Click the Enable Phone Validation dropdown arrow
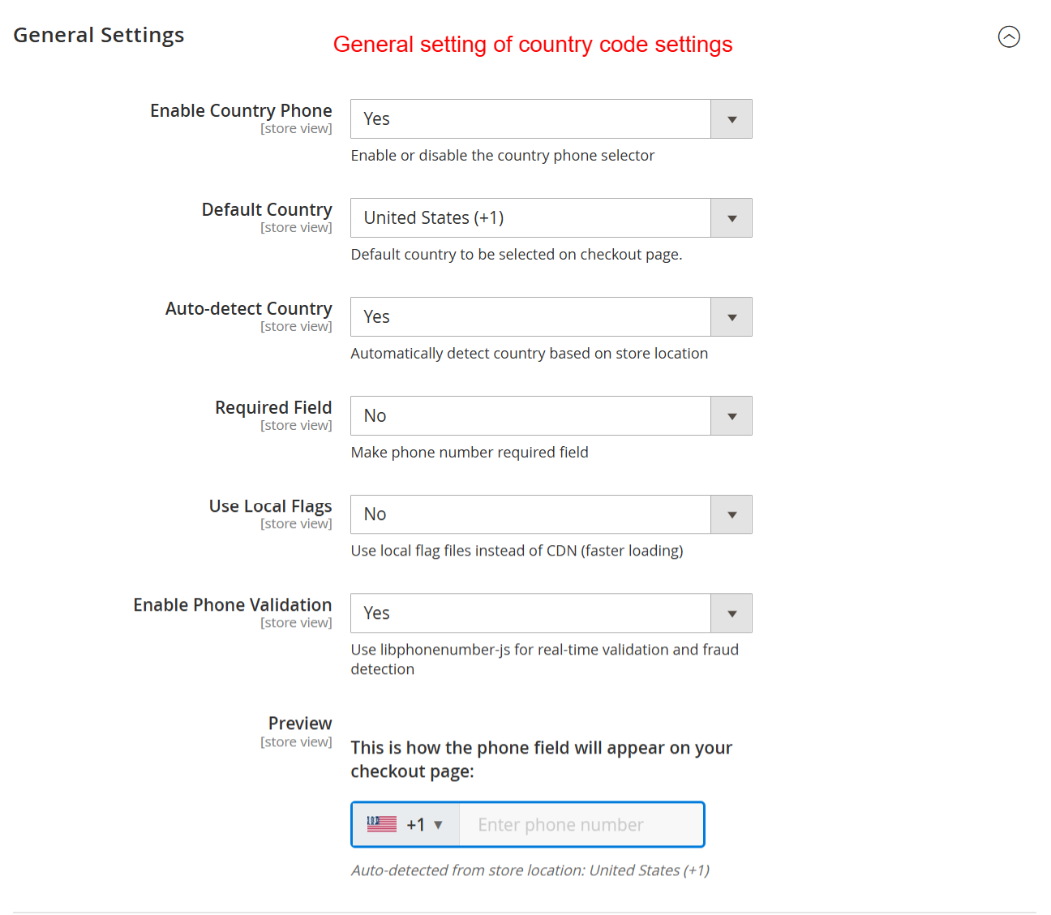 pos(731,613)
